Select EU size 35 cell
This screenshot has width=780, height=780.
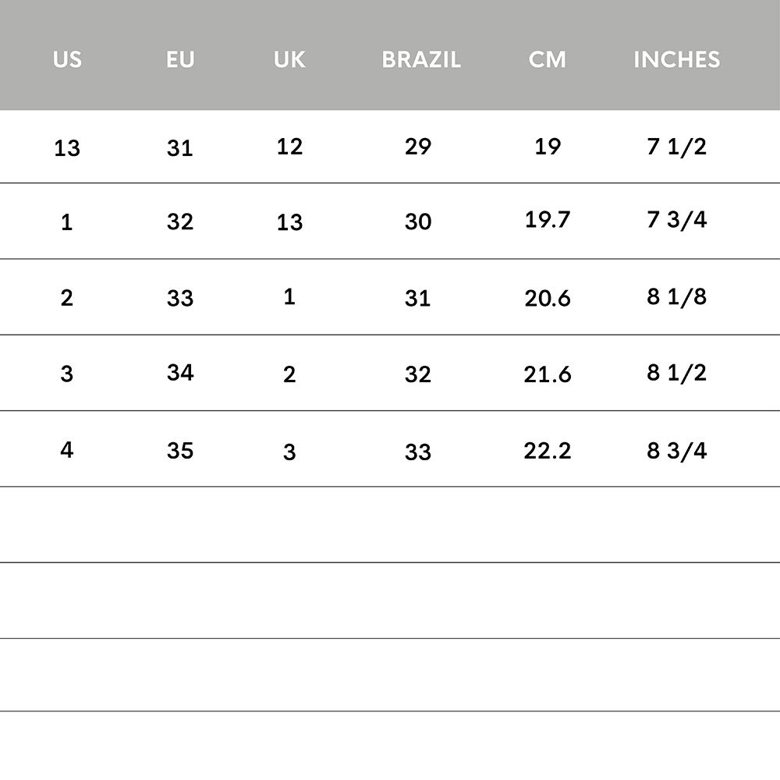[180, 451]
